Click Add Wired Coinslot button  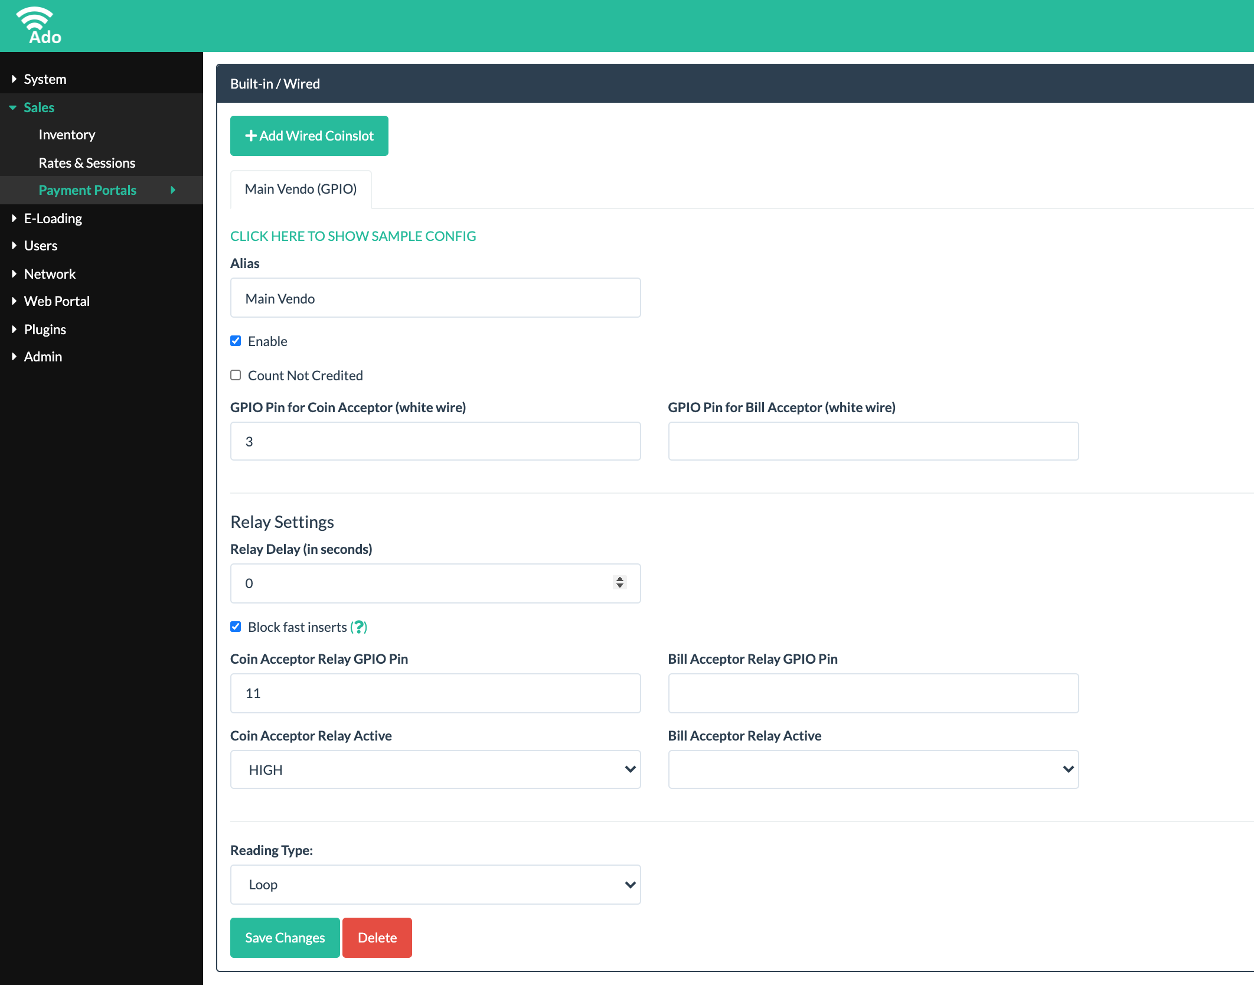point(309,136)
